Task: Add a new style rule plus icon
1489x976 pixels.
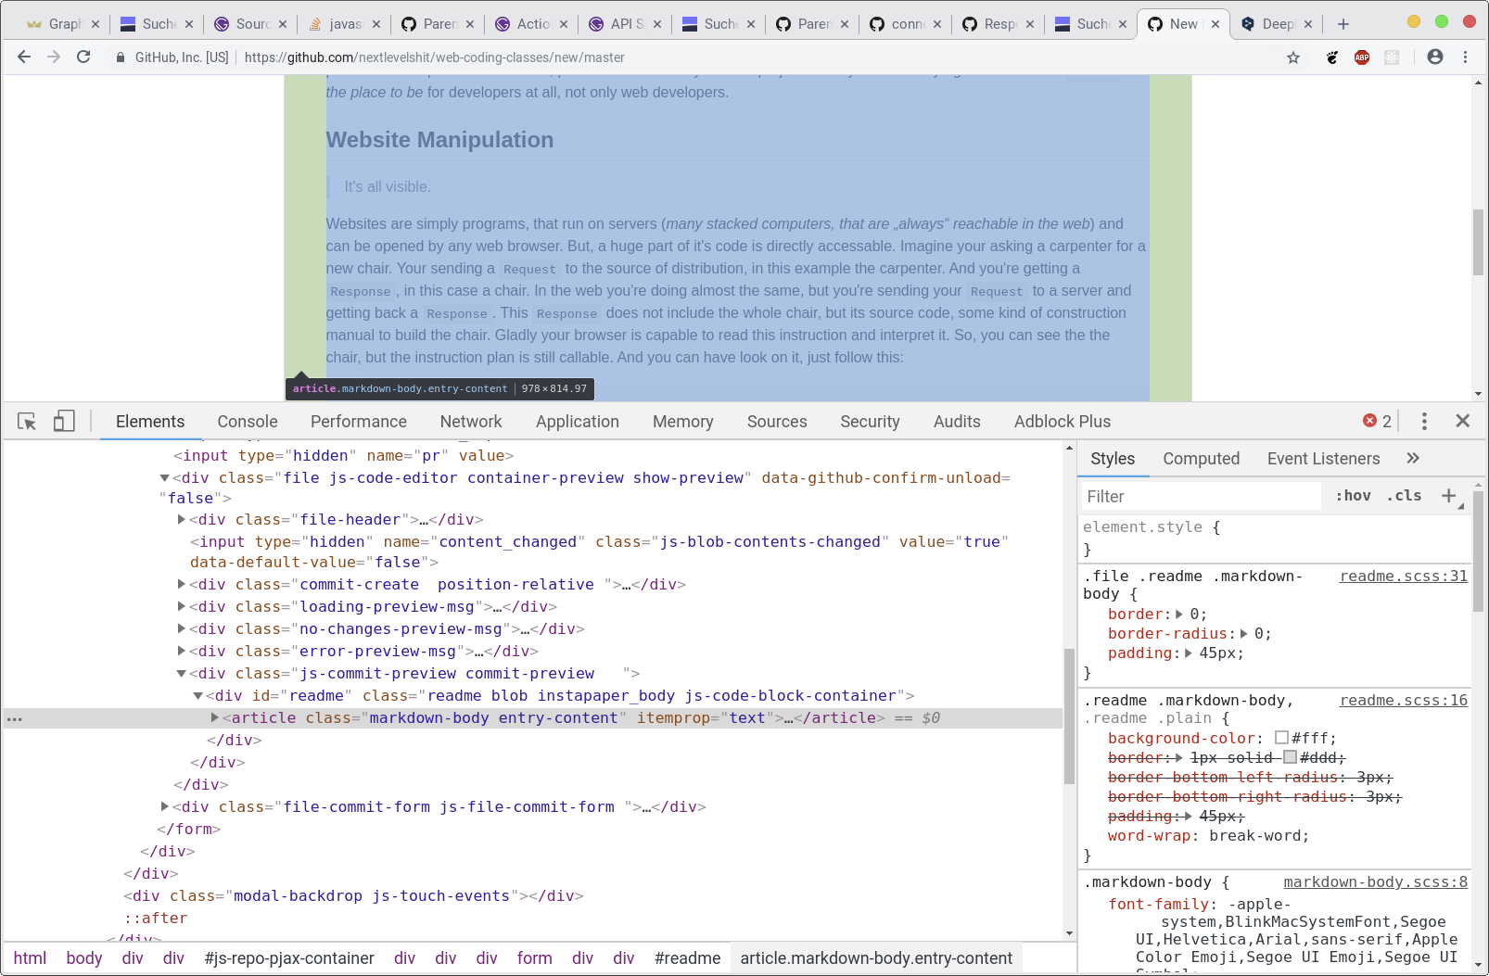Action: pos(1449,496)
